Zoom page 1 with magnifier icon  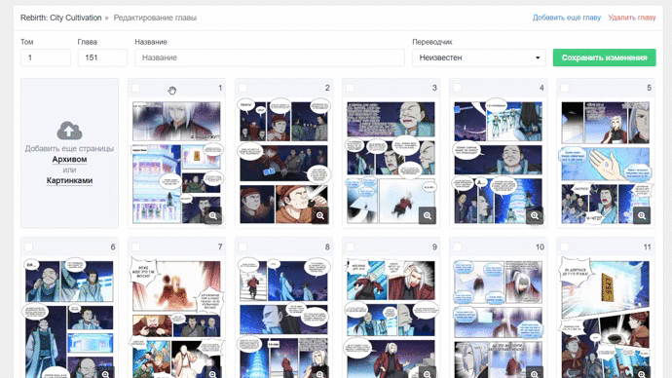pos(213,215)
